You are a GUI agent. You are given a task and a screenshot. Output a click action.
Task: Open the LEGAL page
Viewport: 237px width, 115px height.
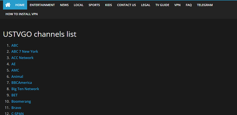click(x=146, y=5)
